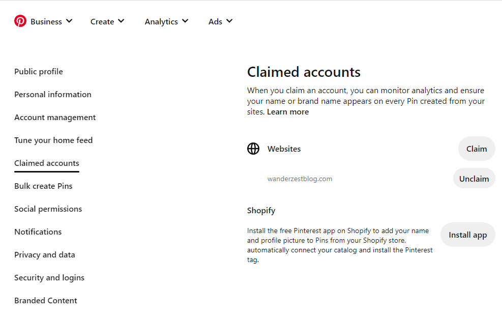This screenshot has height=316, width=502.
Task: Claim a new website
Action: [x=477, y=149]
